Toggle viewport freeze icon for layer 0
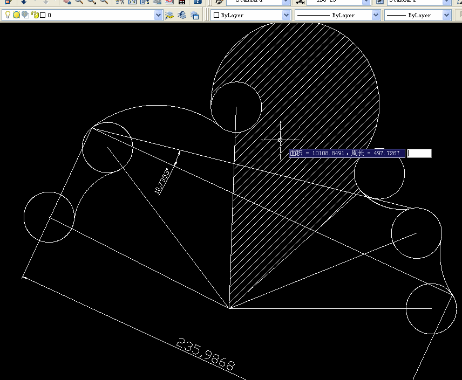Image resolution: width=462 pixels, height=380 pixels. [25, 15]
